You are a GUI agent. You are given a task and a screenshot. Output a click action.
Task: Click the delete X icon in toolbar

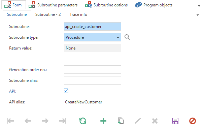(155, 121)
